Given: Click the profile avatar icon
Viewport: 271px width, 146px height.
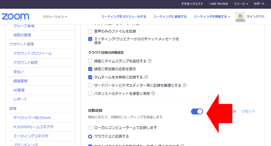Looking at the screenshot, I should pos(240,17).
